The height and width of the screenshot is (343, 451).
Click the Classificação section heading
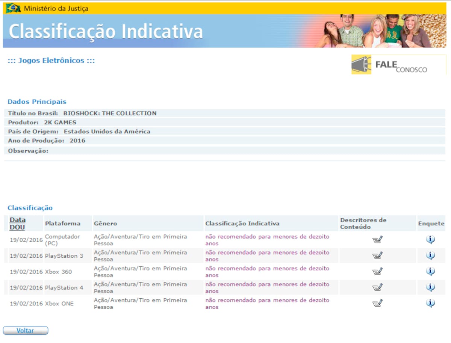pyautogui.click(x=30, y=208)
